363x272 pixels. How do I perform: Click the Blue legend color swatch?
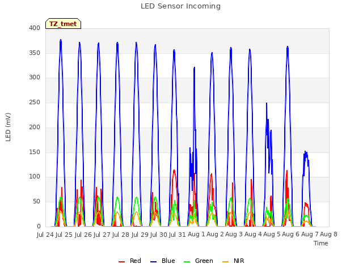tap(154, 262)
